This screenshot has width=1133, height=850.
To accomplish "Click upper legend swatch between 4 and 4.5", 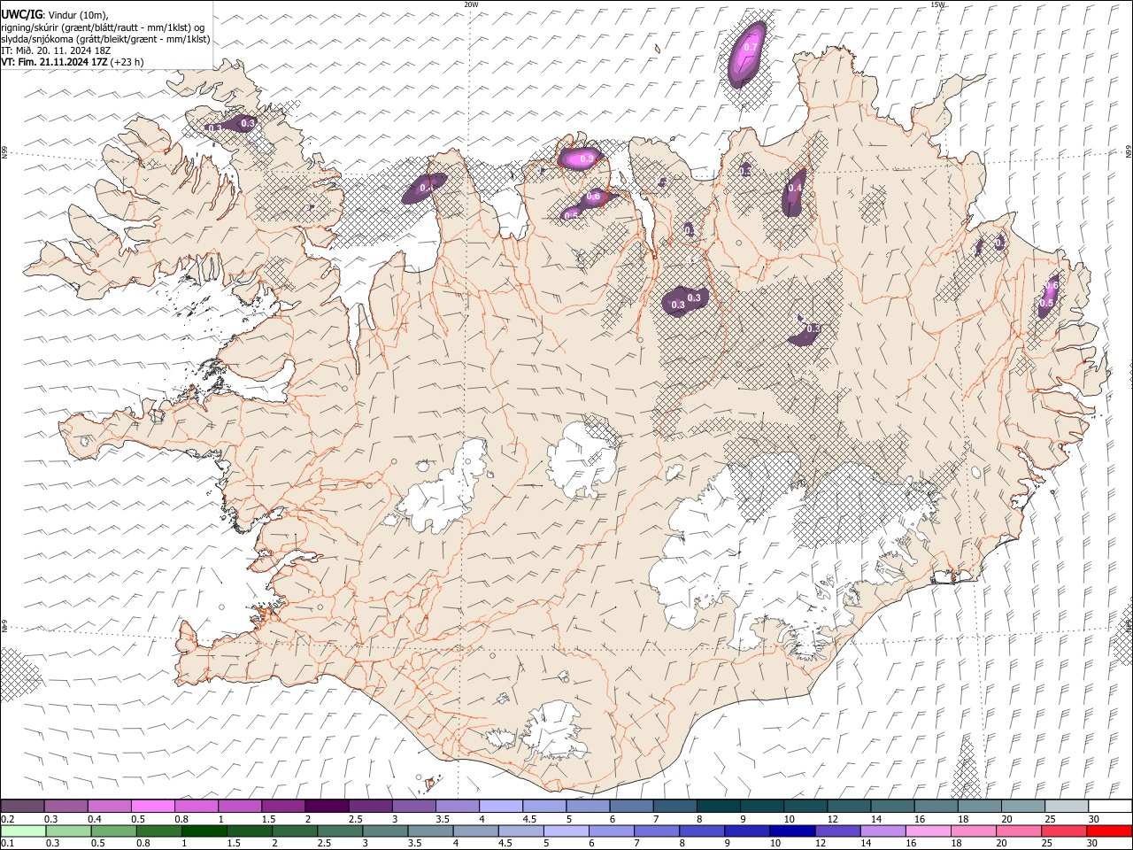I will 500,807.
